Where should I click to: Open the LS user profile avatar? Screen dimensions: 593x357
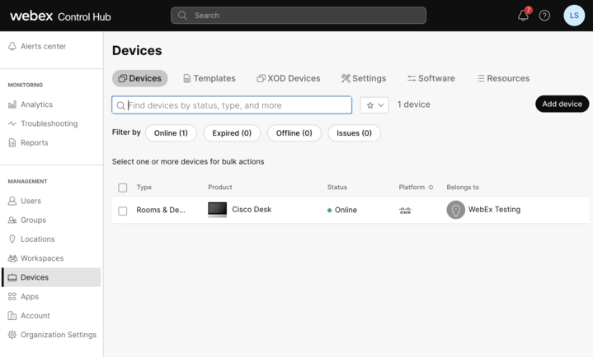[x=574, y=16]
